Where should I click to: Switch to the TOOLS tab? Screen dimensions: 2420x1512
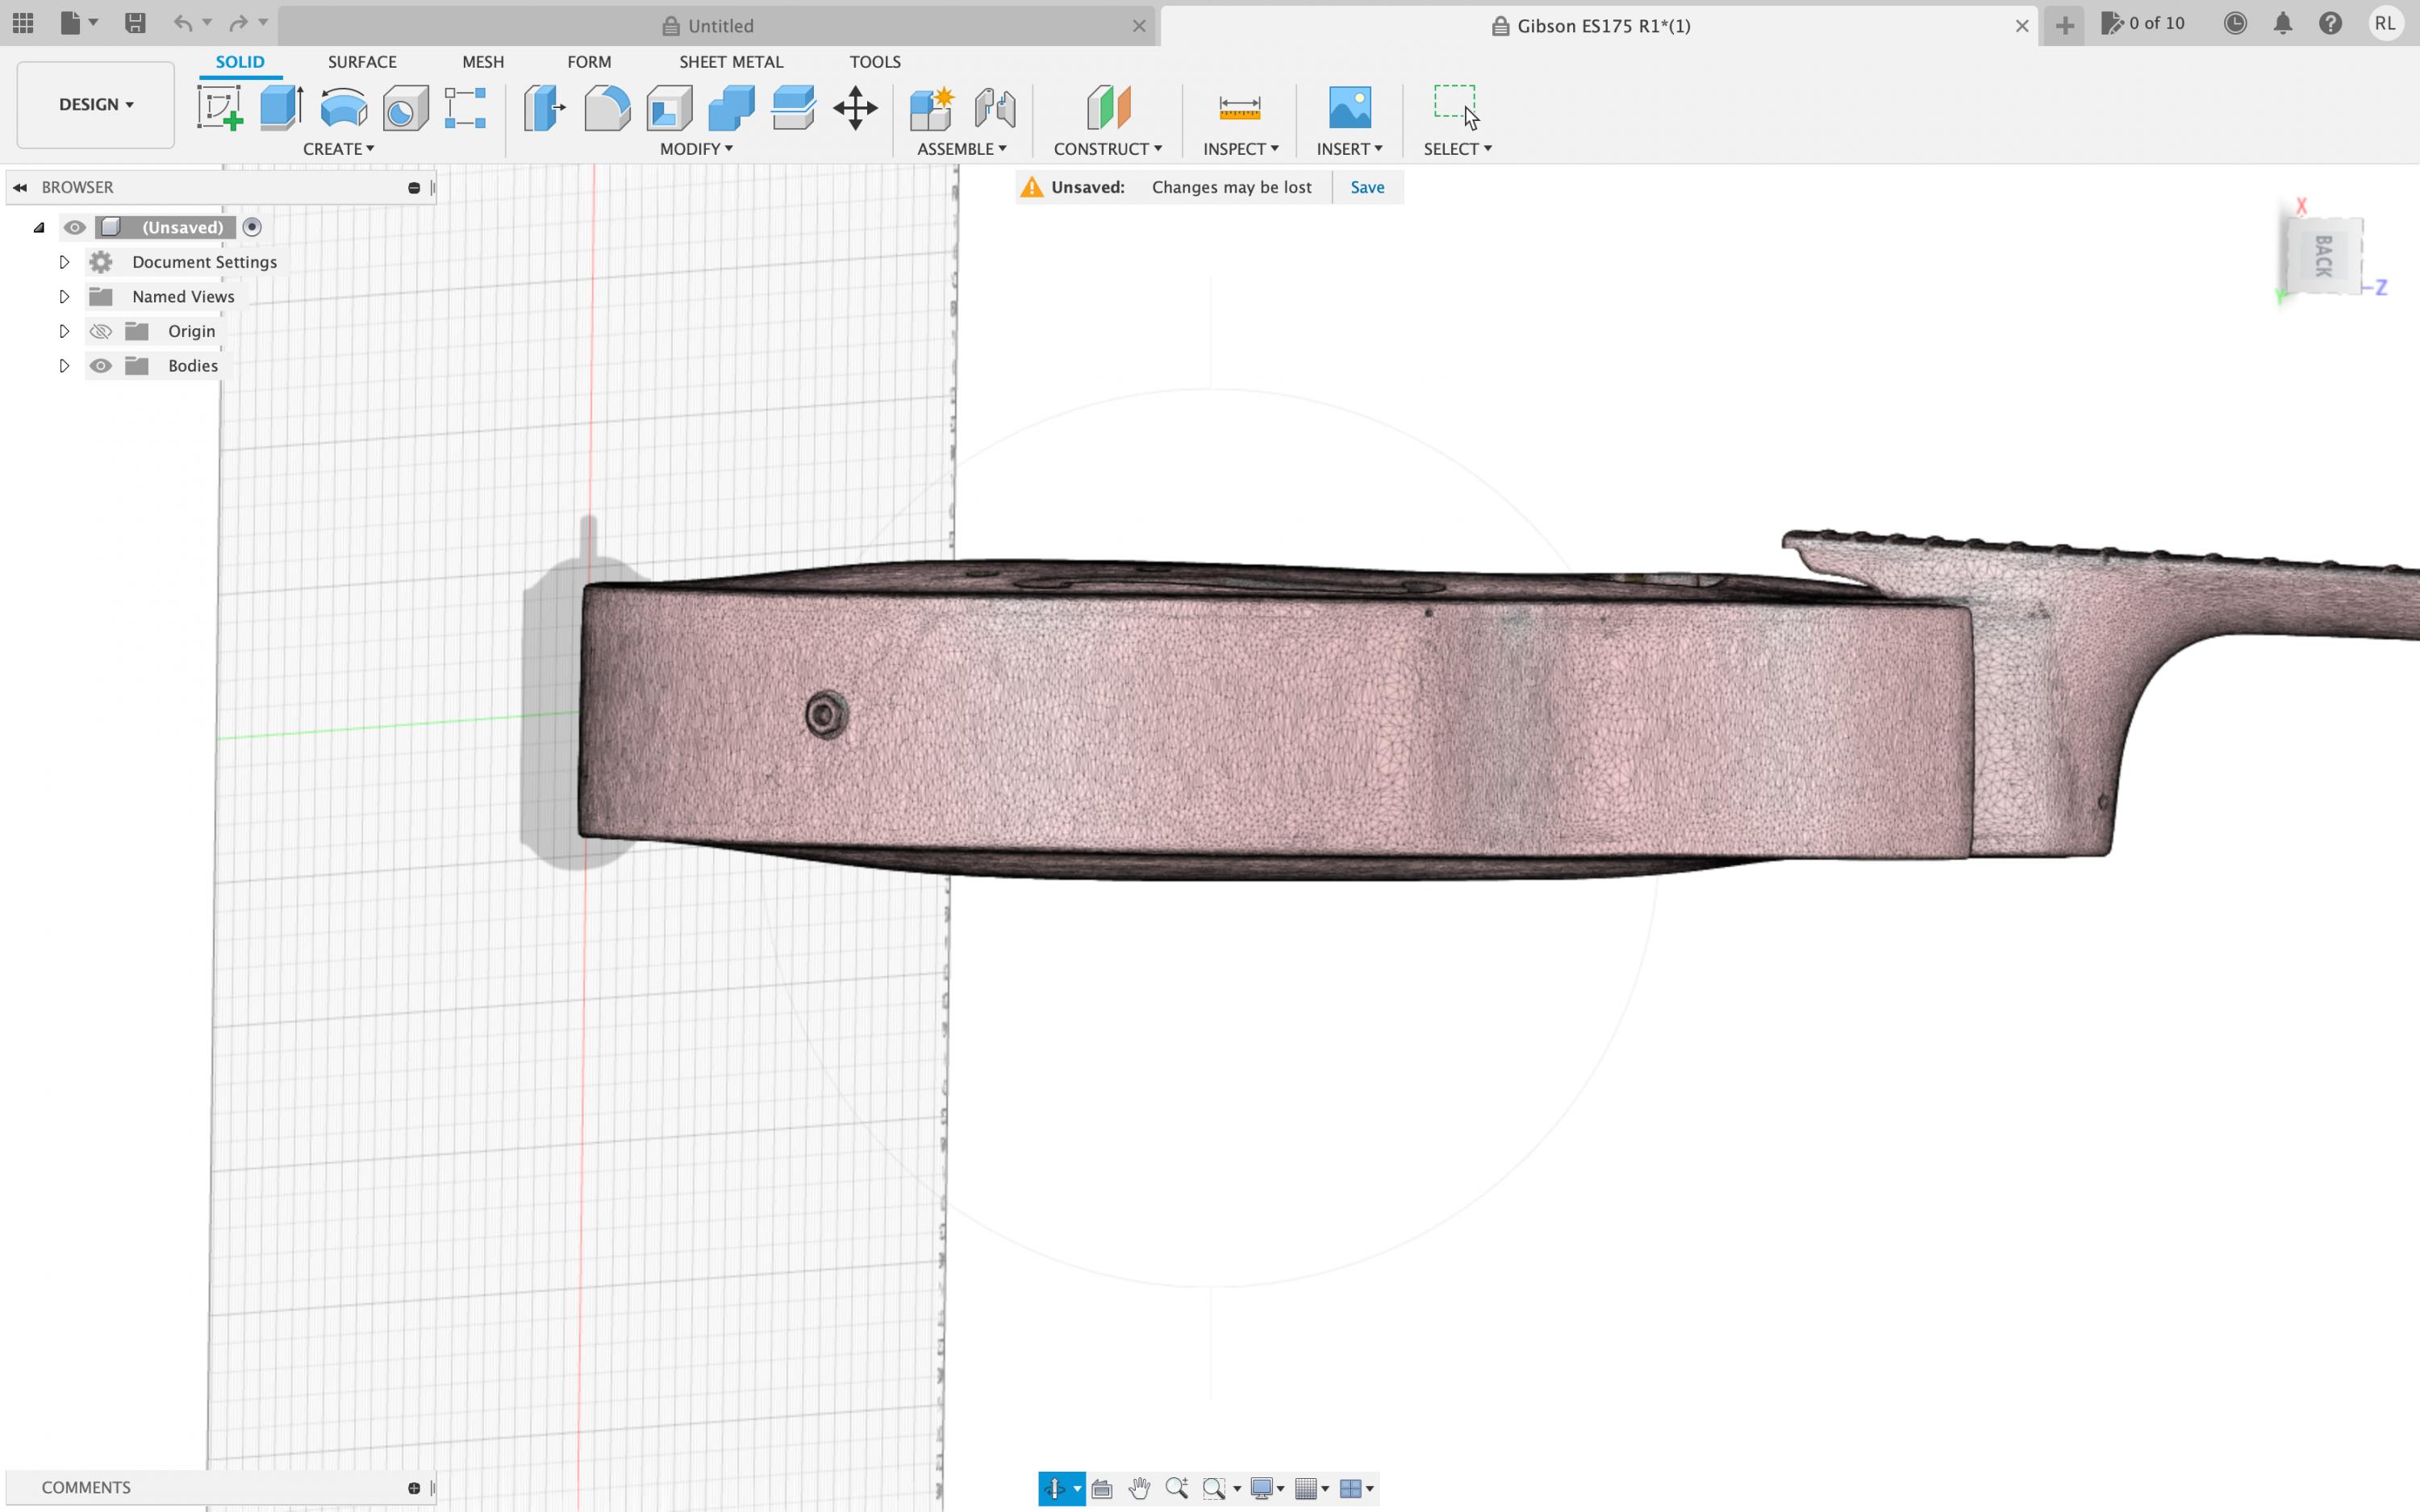coord(875,62)
